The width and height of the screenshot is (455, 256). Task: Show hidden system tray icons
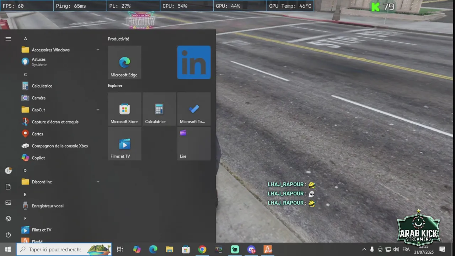pyautogui.click(x=364, y=249)
